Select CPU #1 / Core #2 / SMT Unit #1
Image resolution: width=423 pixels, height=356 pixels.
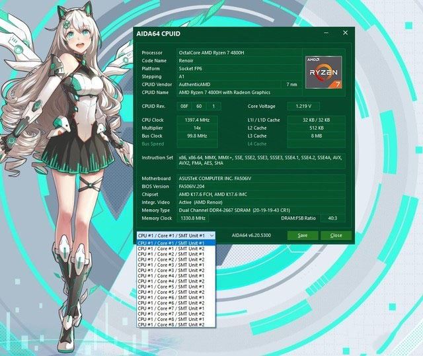click(176, 254)
